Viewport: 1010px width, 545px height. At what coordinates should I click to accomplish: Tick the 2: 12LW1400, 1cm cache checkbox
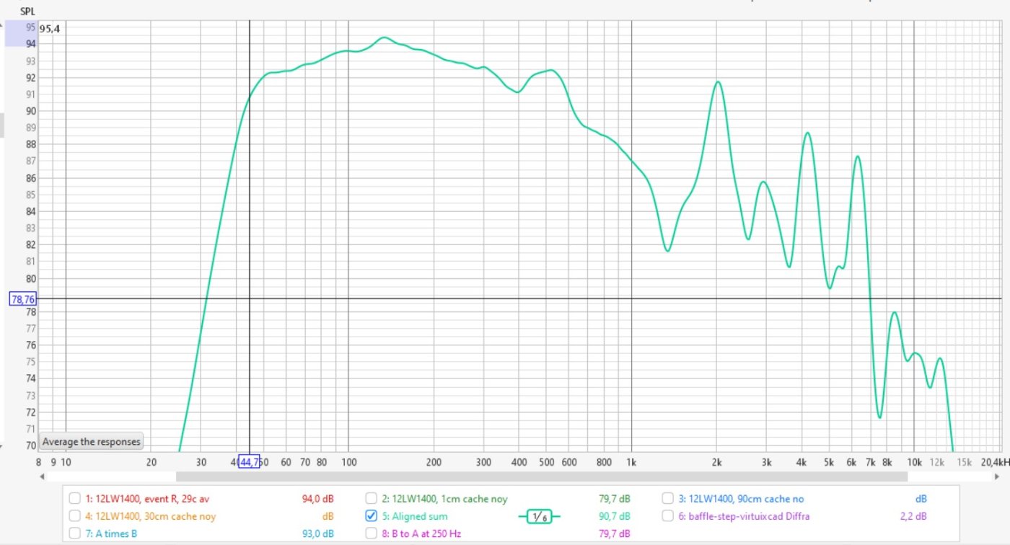click(371, 498)
